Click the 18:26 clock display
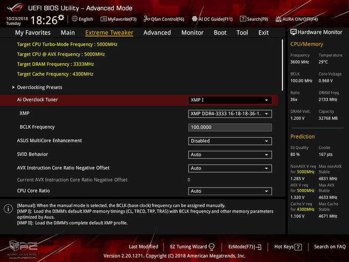This screenshot has height=262, width=349. point(44,20)
